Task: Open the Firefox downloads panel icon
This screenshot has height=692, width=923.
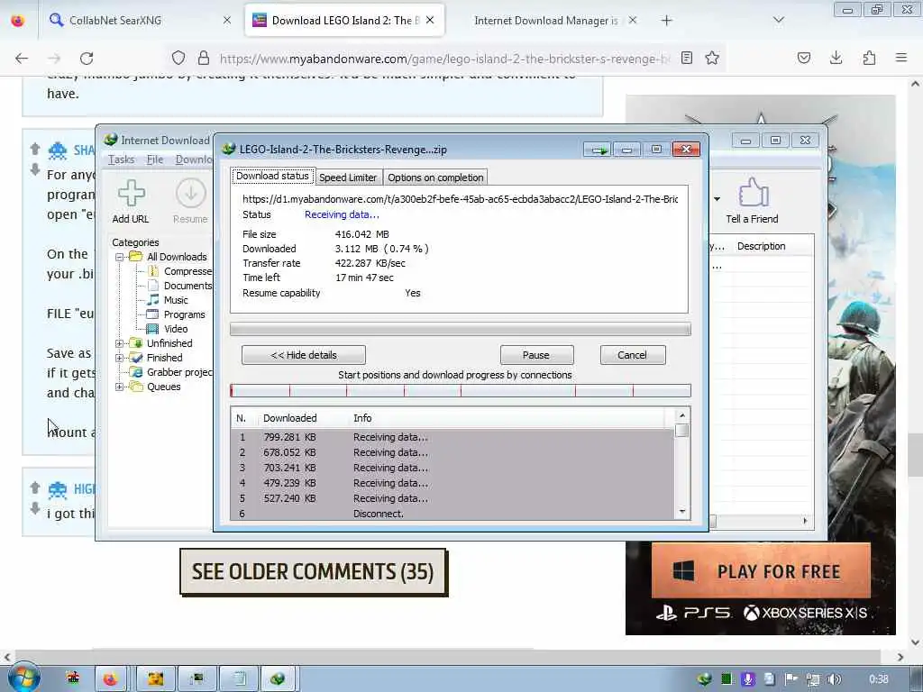Action: pyautogui.click(x=836, y=58)
